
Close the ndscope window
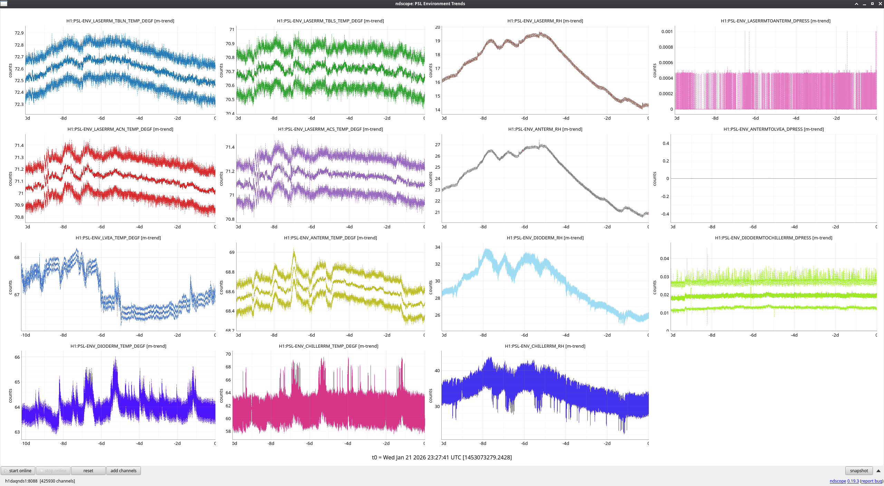tap(880, 4)
